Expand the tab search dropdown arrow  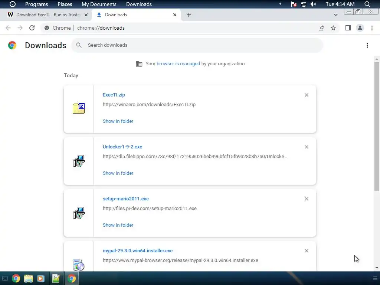335,15
